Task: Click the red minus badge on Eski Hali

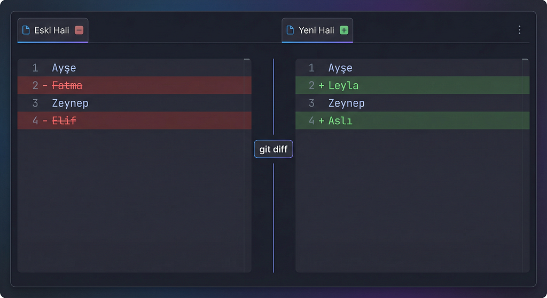Action: (79, 30)
